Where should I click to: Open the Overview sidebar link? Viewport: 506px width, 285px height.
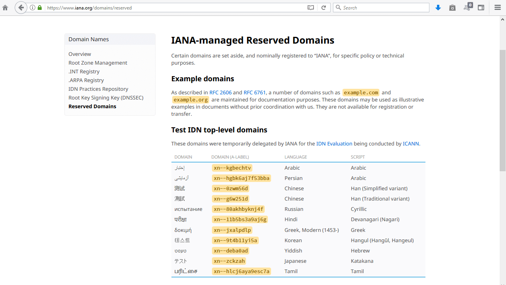pyautogui.click(x=80, y=54)
